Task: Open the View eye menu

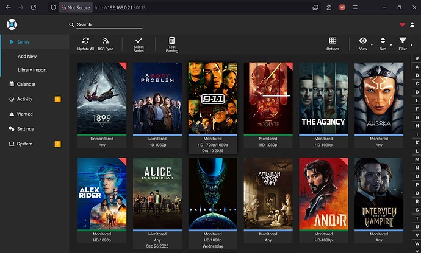Action: coord(363,44)
